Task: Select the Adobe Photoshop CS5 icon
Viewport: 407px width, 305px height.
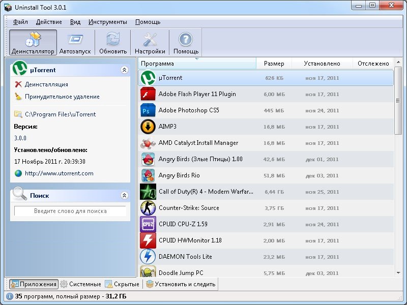Action: click(148, 110)
